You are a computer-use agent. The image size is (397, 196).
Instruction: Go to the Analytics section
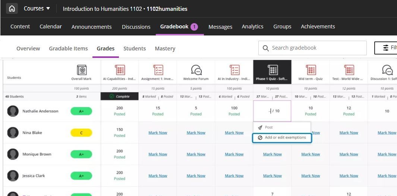coord(252,27)
